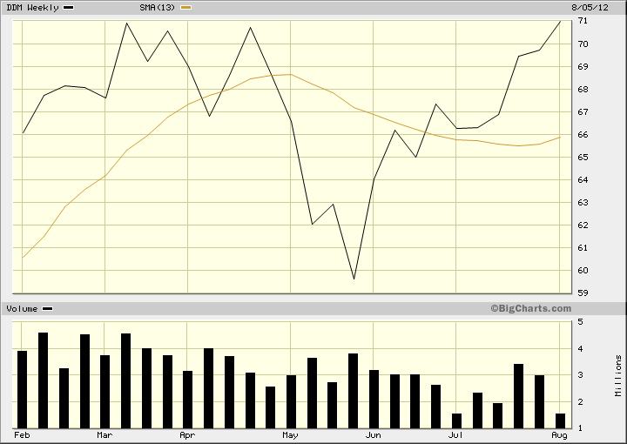Image resolution: width=627 pixels, height=444 pixels.
Task: Click the volume axis value 3
Action: [581, 375]
